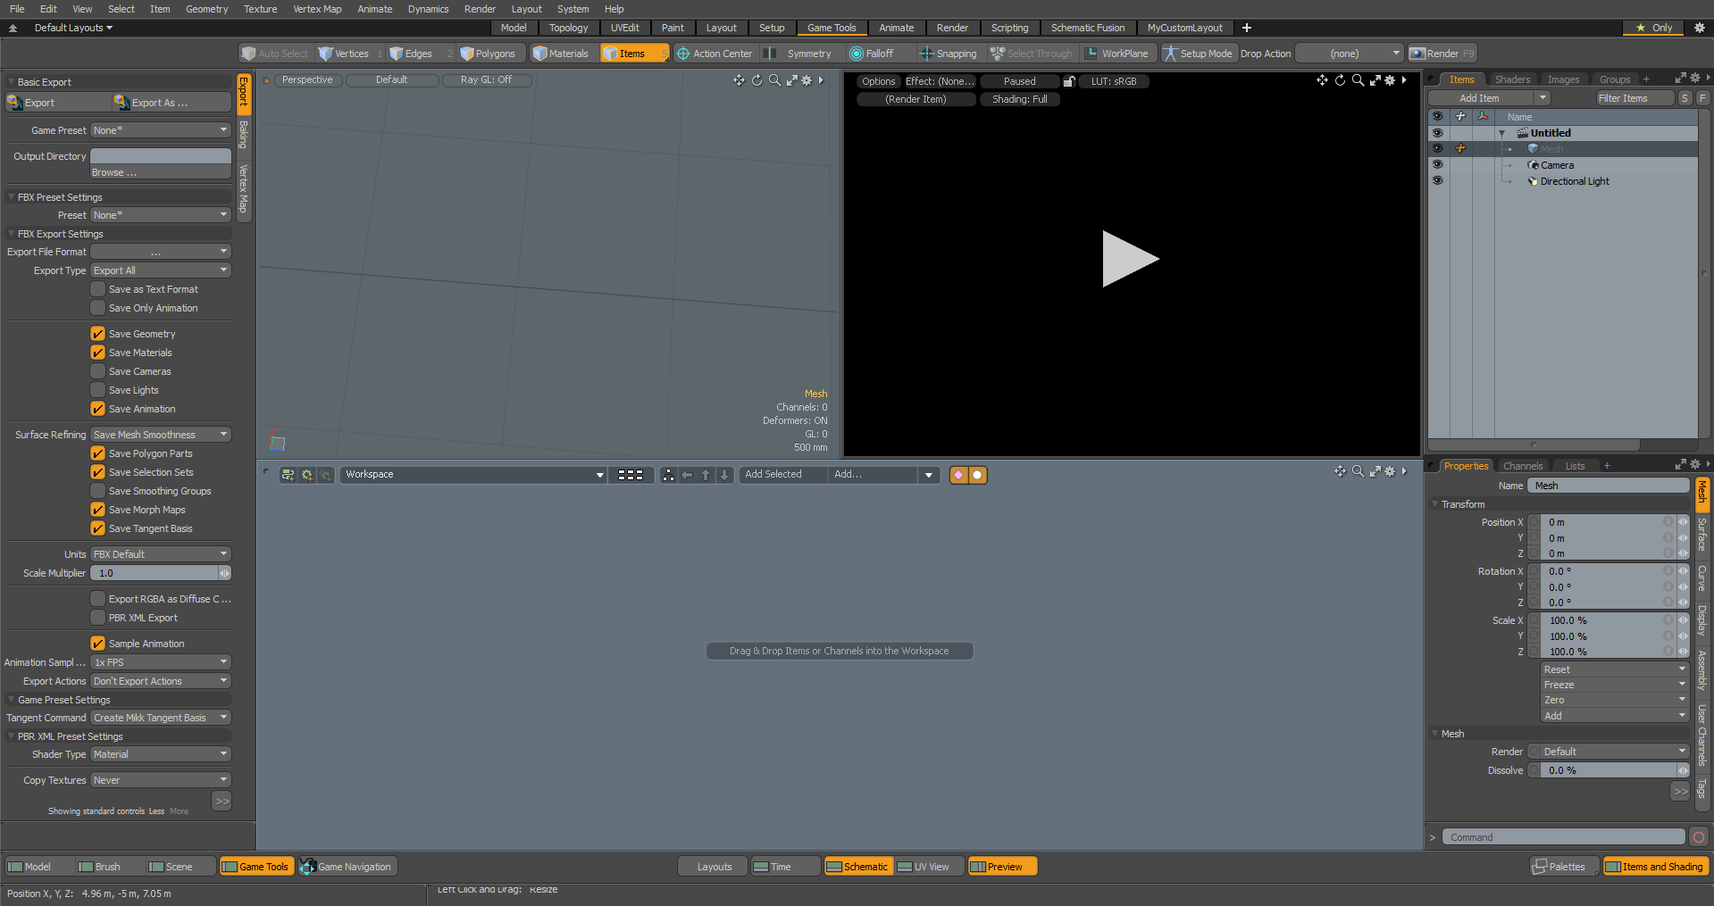
Task: Open the Export Type dropdown
Action: (161, 270)
